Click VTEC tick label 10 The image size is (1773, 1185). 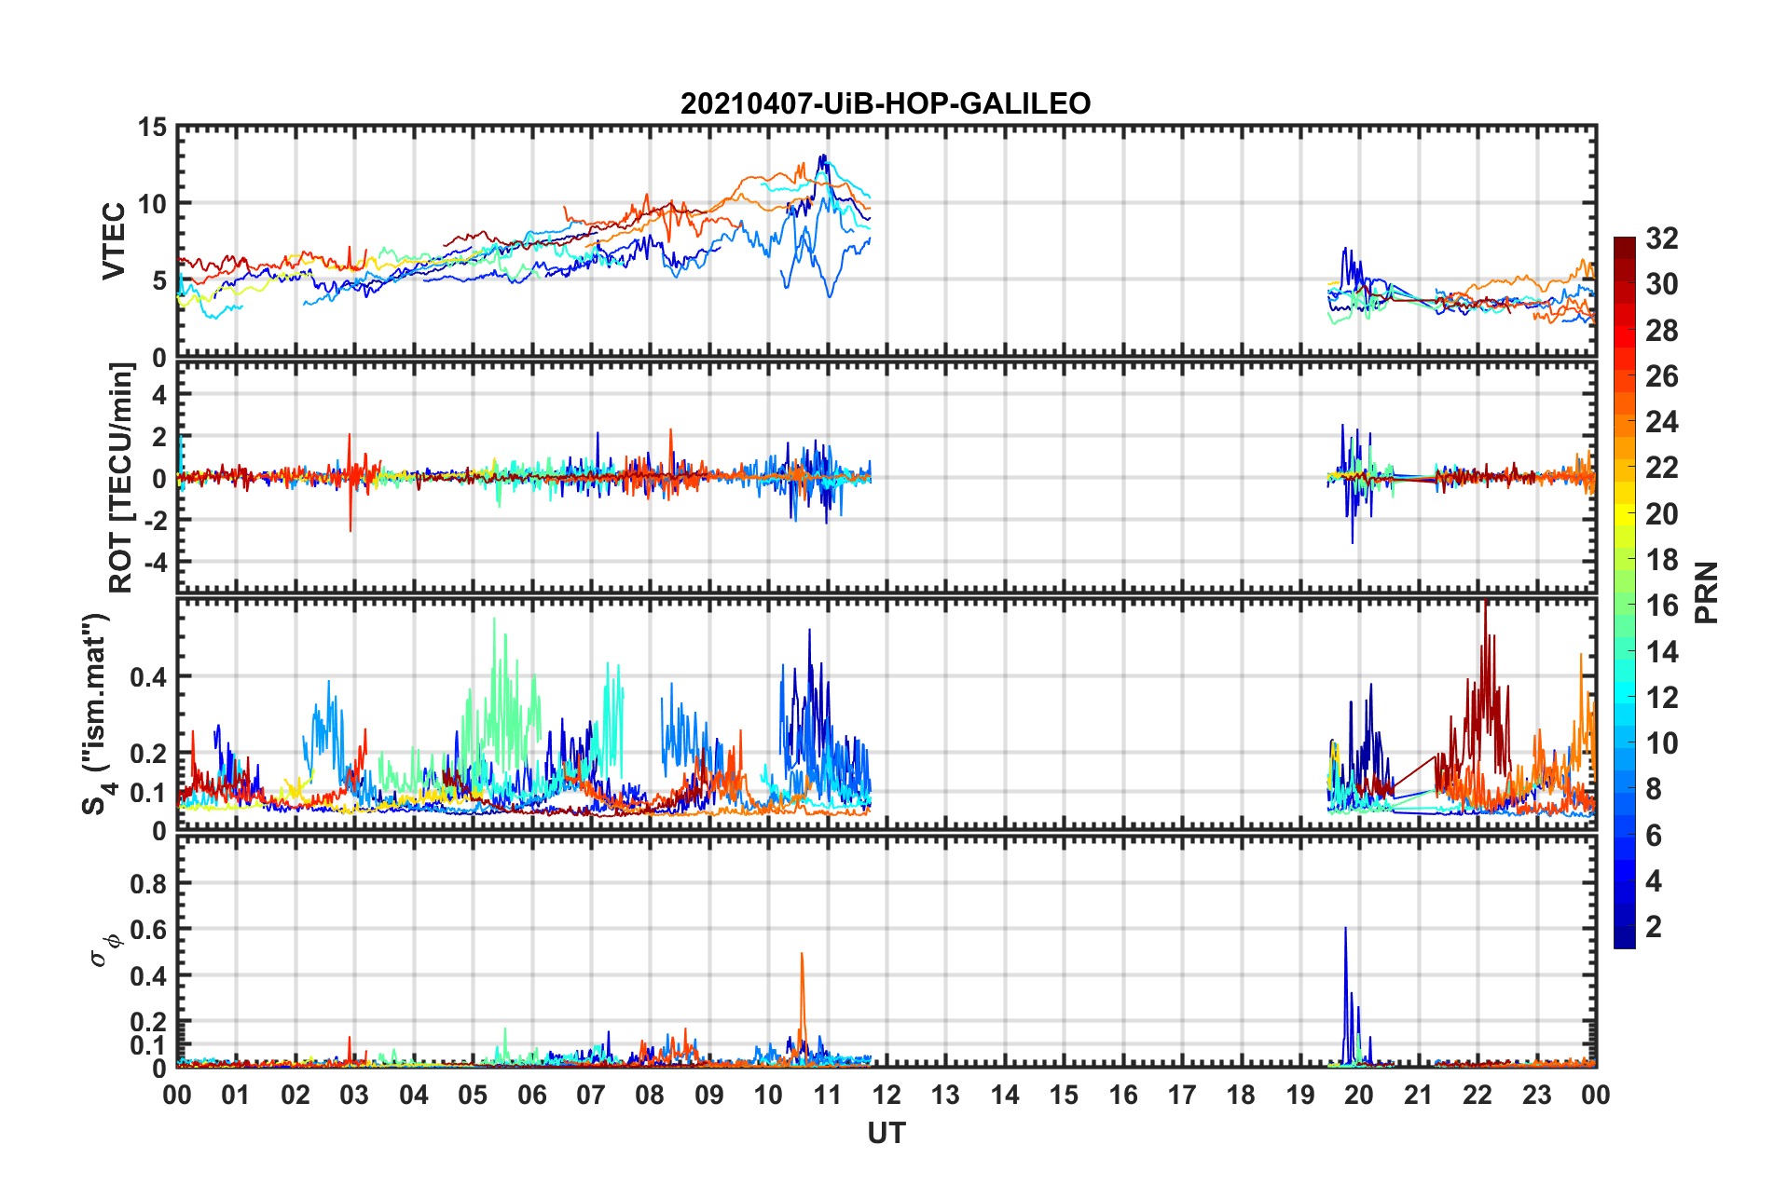151,203
